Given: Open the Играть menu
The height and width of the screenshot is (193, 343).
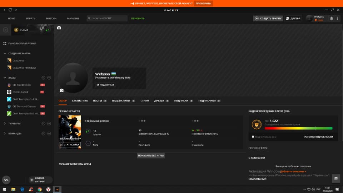Looking at the screenshot, I should 31,18.
